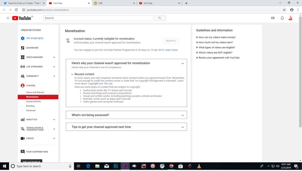Switch to the last YouTube browser tab
Screen dimensions: 302x171
159,3
